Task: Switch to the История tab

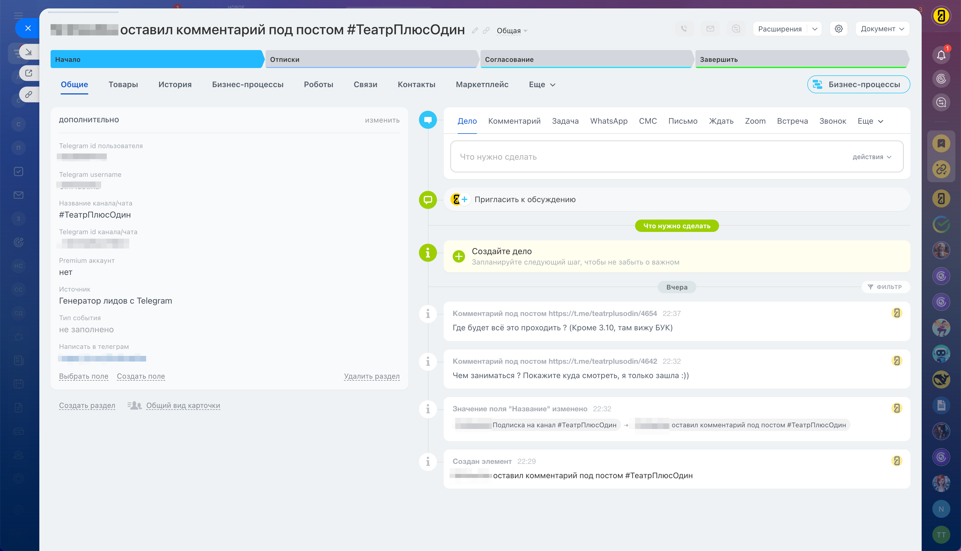Action: (175, 84)
